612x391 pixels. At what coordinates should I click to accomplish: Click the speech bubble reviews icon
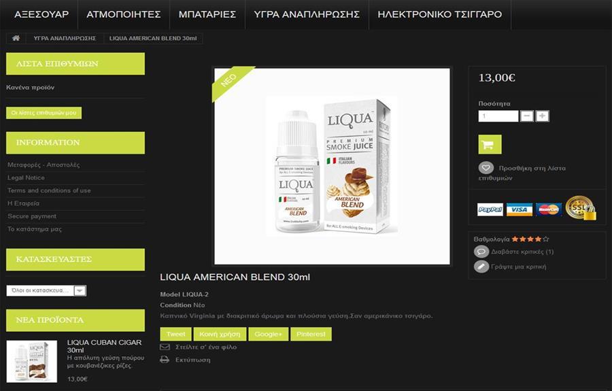[481, 252]
